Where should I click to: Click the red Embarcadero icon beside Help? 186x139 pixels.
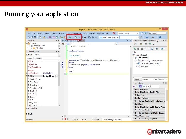coord(114,33)
